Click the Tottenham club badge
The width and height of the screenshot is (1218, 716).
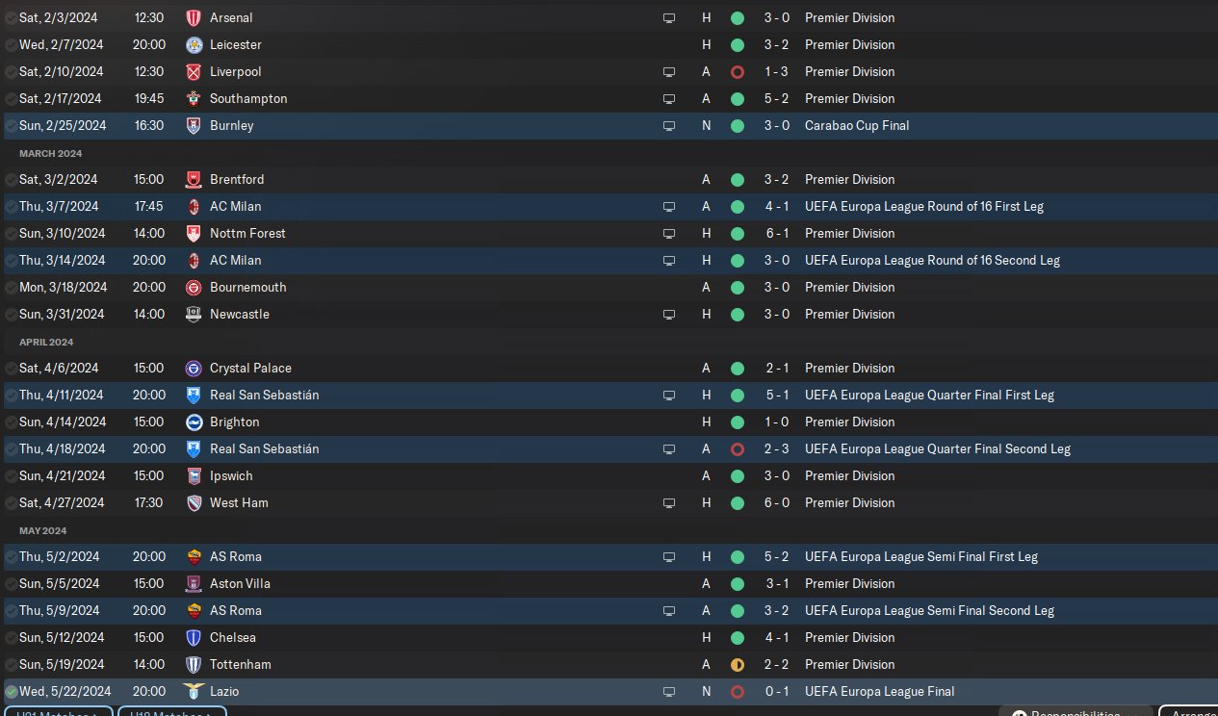(x=194, y=664)
